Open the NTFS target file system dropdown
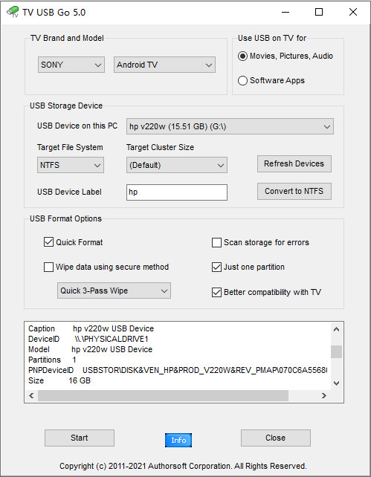The image size is (371, 477). pyautogui.click(x=71, y=165)
